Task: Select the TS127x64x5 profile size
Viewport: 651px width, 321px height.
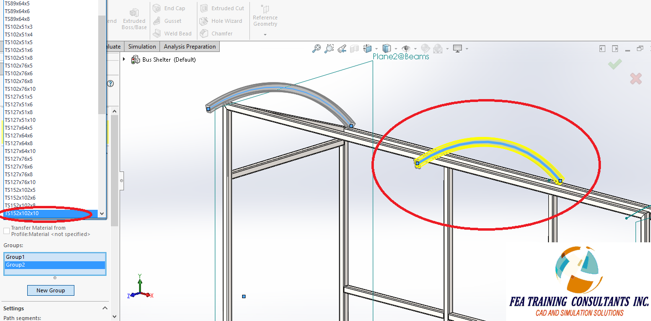Action: click(19, 127)
